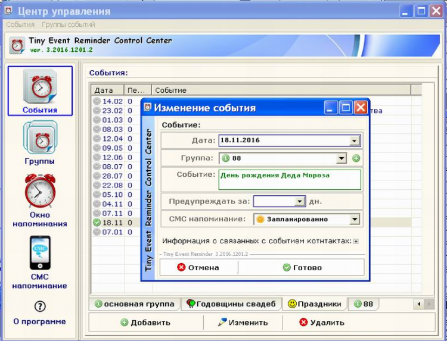Image resolution: width=447 pixels, height=341 pixels.
Task: Switch to the основная группа tab
Action: 135,304
